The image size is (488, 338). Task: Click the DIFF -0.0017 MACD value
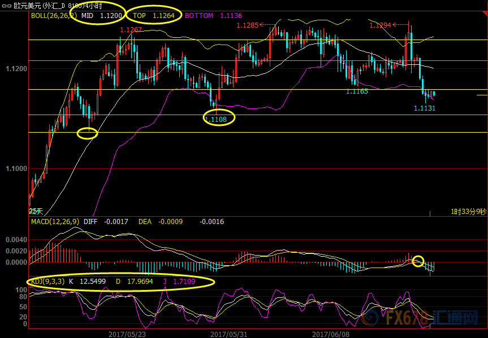point(106,222)
